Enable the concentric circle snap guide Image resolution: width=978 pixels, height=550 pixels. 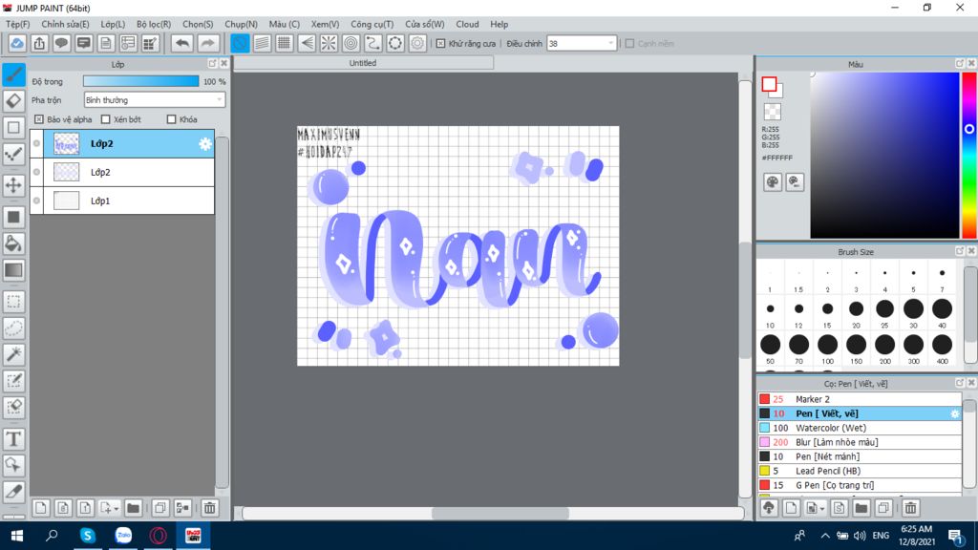point(351,43)
